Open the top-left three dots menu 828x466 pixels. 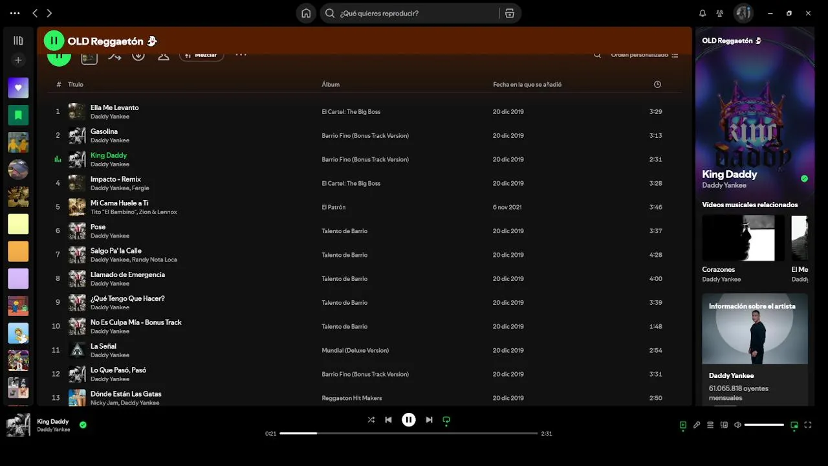15,13
